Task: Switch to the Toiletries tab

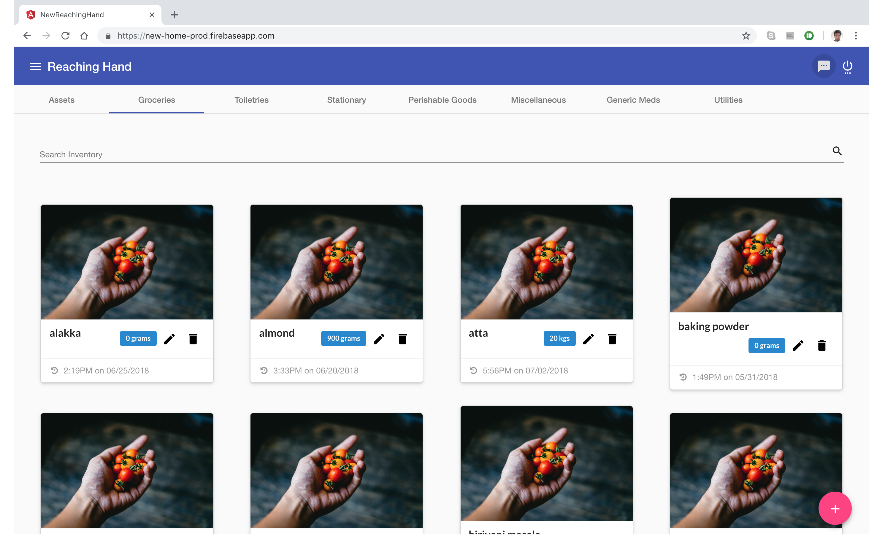Action: coord(252,100)
